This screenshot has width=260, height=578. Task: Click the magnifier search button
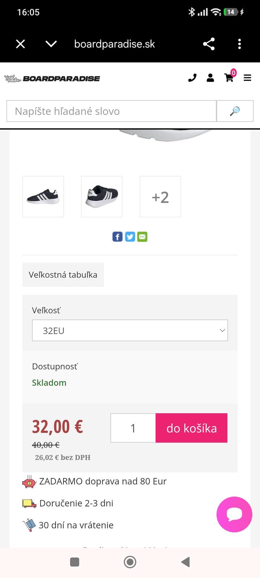point(235,111)
